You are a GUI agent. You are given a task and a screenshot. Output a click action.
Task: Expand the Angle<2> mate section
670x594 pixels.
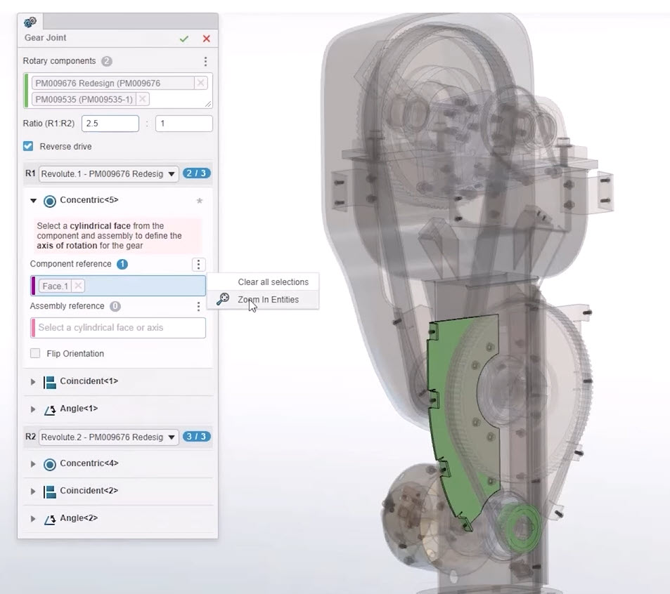pos(33,519)
